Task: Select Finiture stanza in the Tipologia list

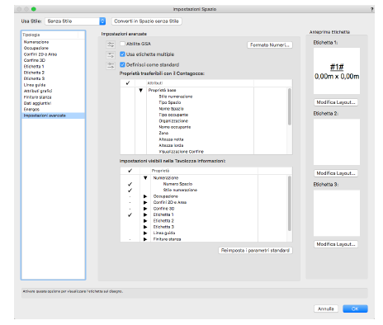Action: [53, 97]
